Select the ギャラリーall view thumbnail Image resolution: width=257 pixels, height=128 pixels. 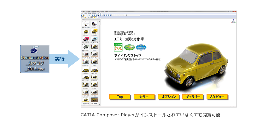click(86, 100)
